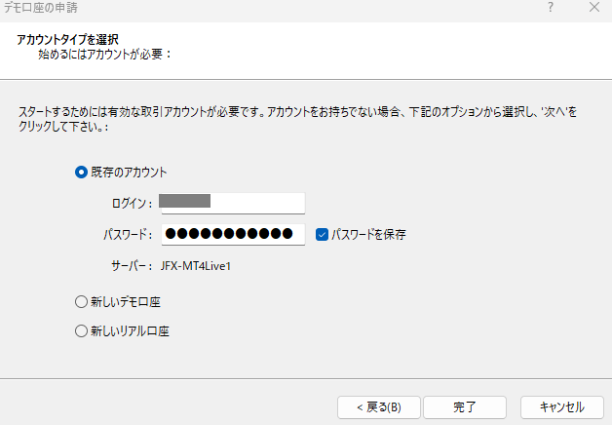The width and height of the screenshot is (612, 425).
Task: Click the 始めるにはアカウントが必要 subtitle
Action: point(104,55)
